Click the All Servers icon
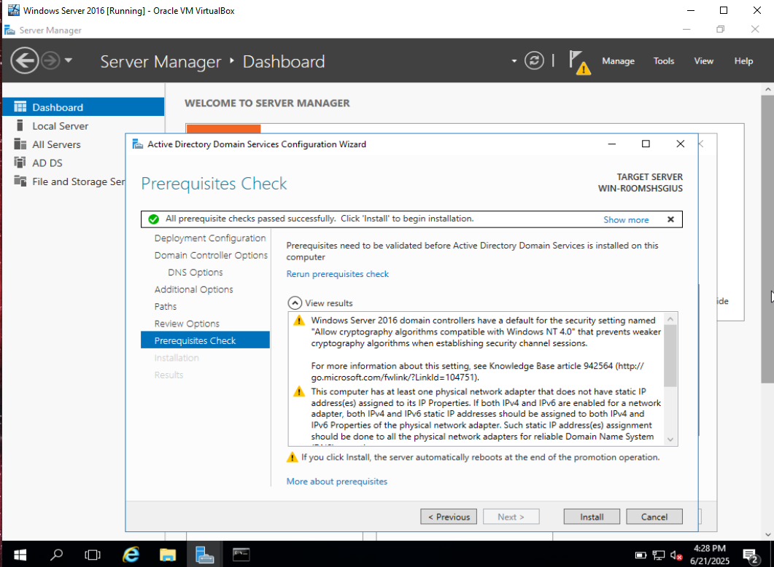Image resolution: width=774 pixels, height=567 pixels. [20, 144]
